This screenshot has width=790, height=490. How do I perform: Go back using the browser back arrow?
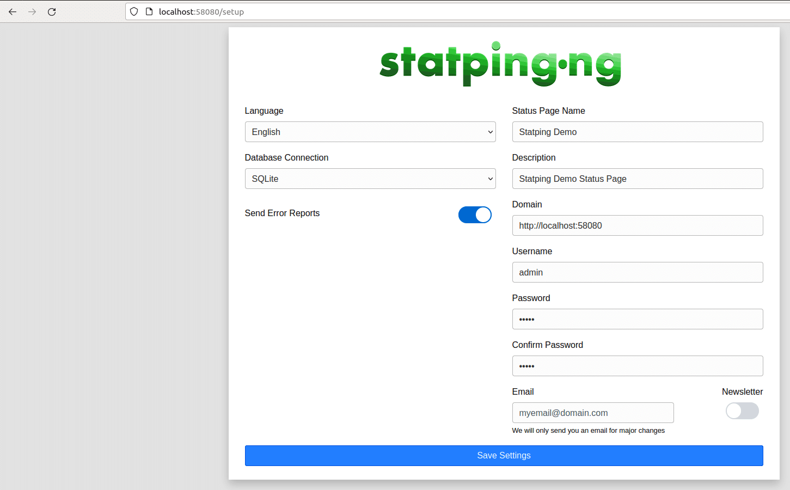[x=13, y=11]
